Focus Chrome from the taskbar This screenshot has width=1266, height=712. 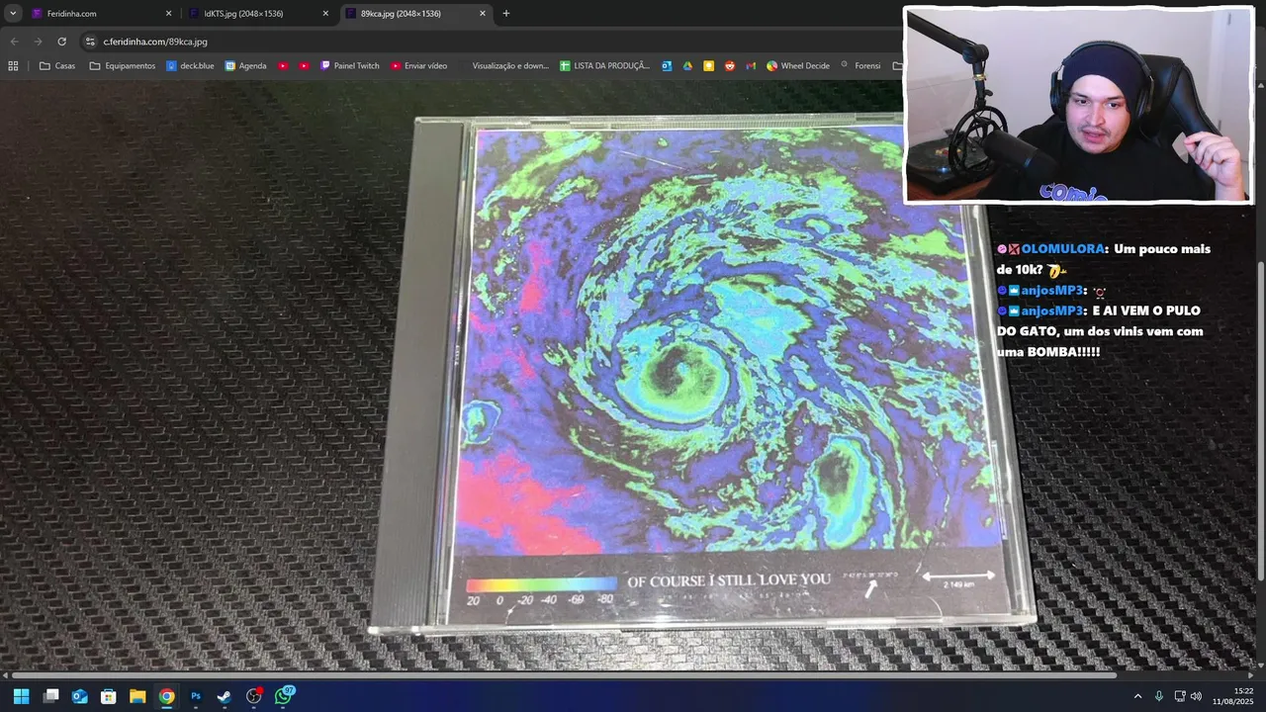(166, 696)
